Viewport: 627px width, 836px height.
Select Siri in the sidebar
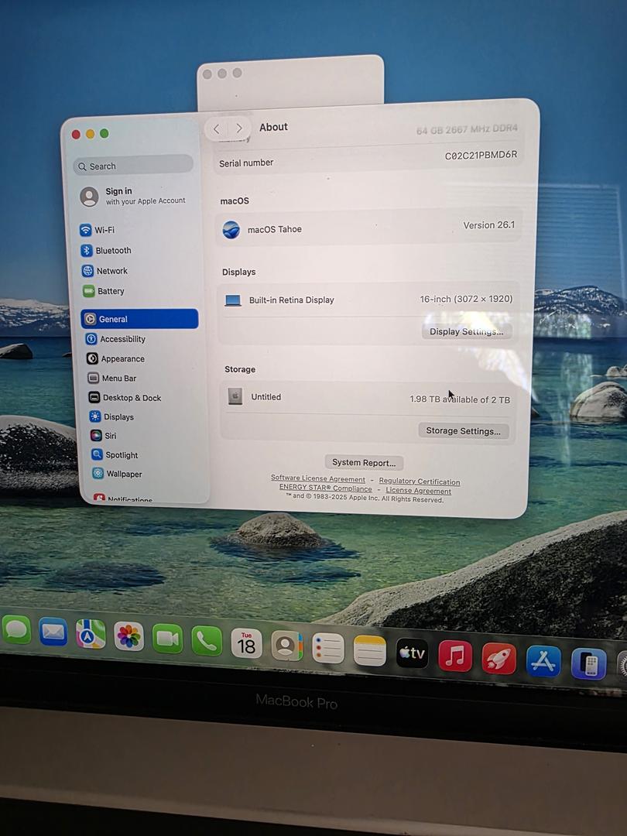[x=110, y=436]
